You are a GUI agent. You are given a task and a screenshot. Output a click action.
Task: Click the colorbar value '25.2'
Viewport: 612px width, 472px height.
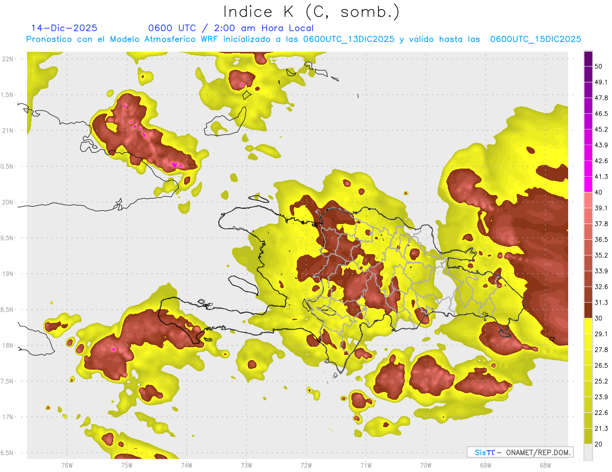click(601, 381)
